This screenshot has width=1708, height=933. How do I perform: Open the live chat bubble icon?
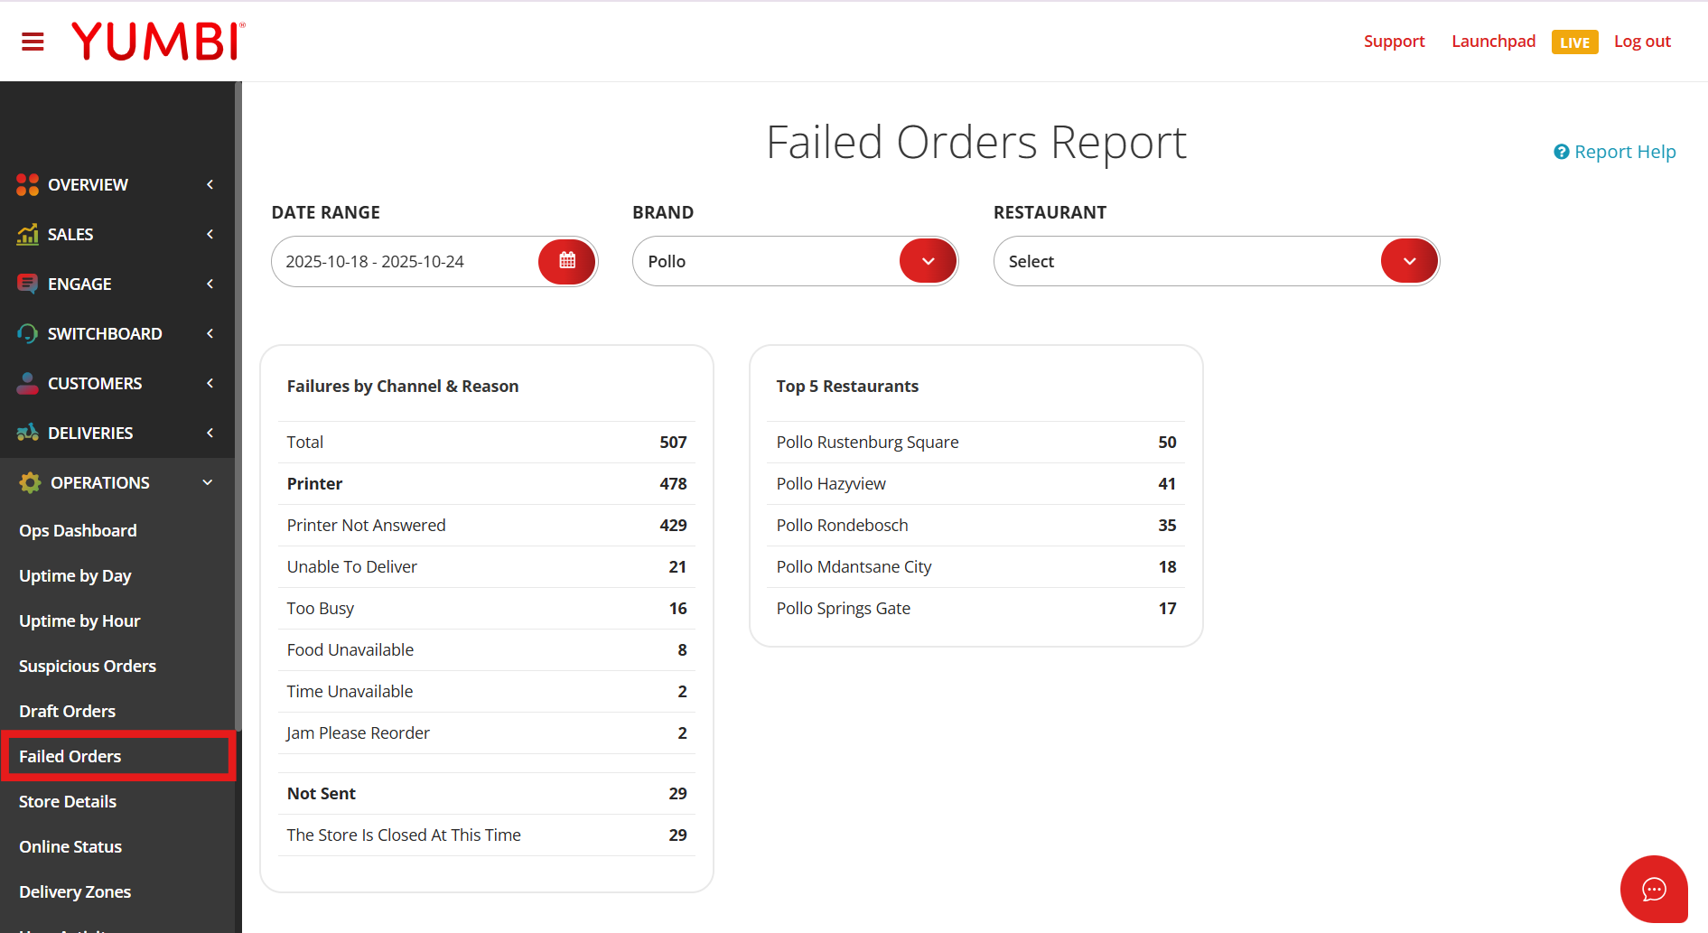click(1653, 889)
